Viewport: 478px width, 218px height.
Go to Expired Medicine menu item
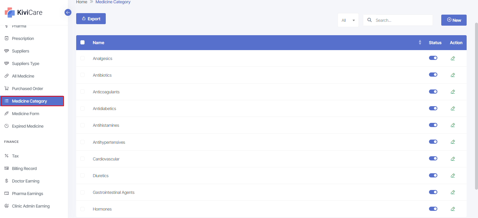27,126
